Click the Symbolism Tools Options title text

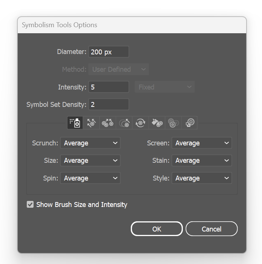click(60, 25)
